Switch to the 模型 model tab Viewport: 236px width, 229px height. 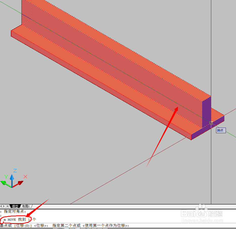point(15,206)
